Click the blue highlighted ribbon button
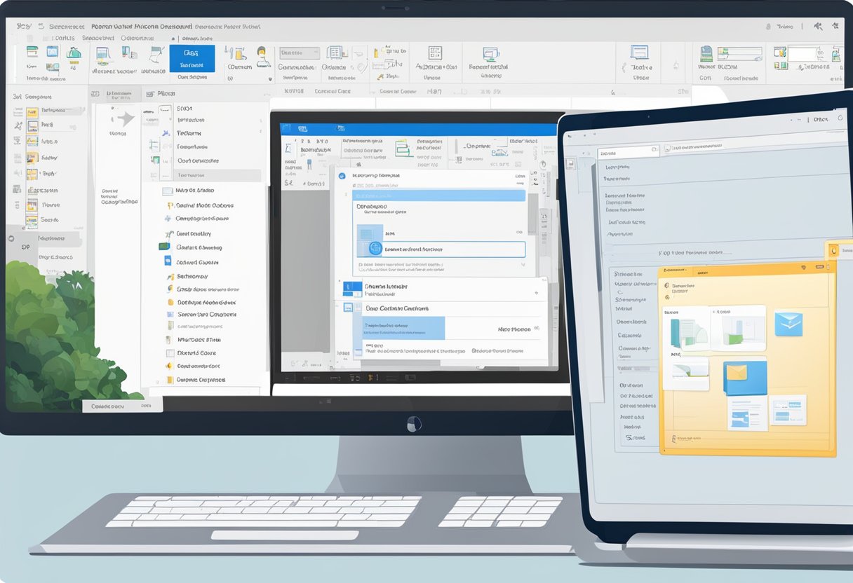853x583 pixels. click(192, 59)
